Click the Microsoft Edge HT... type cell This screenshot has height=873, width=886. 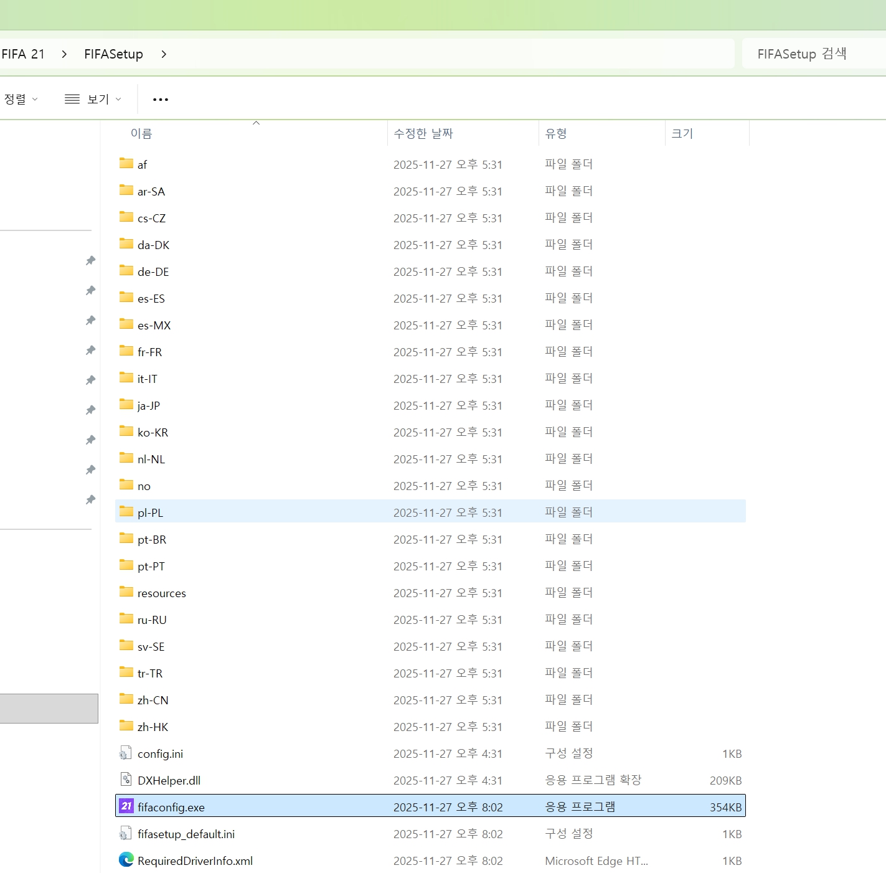coord(596,861)
